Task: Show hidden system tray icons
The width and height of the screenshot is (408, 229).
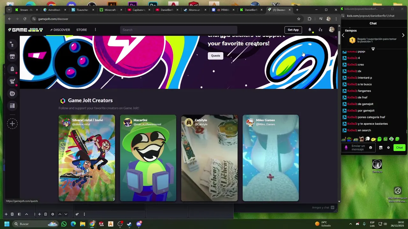Action: point(351,224)
